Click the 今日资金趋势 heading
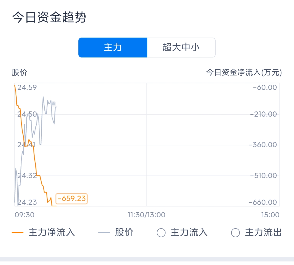The height and width of the screenshot is (265, 294). 49,17
